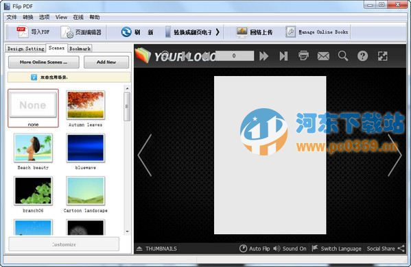Expand the THUMBNAILS panel
Viewport: 411px width, 267px height.
[156, 249]
